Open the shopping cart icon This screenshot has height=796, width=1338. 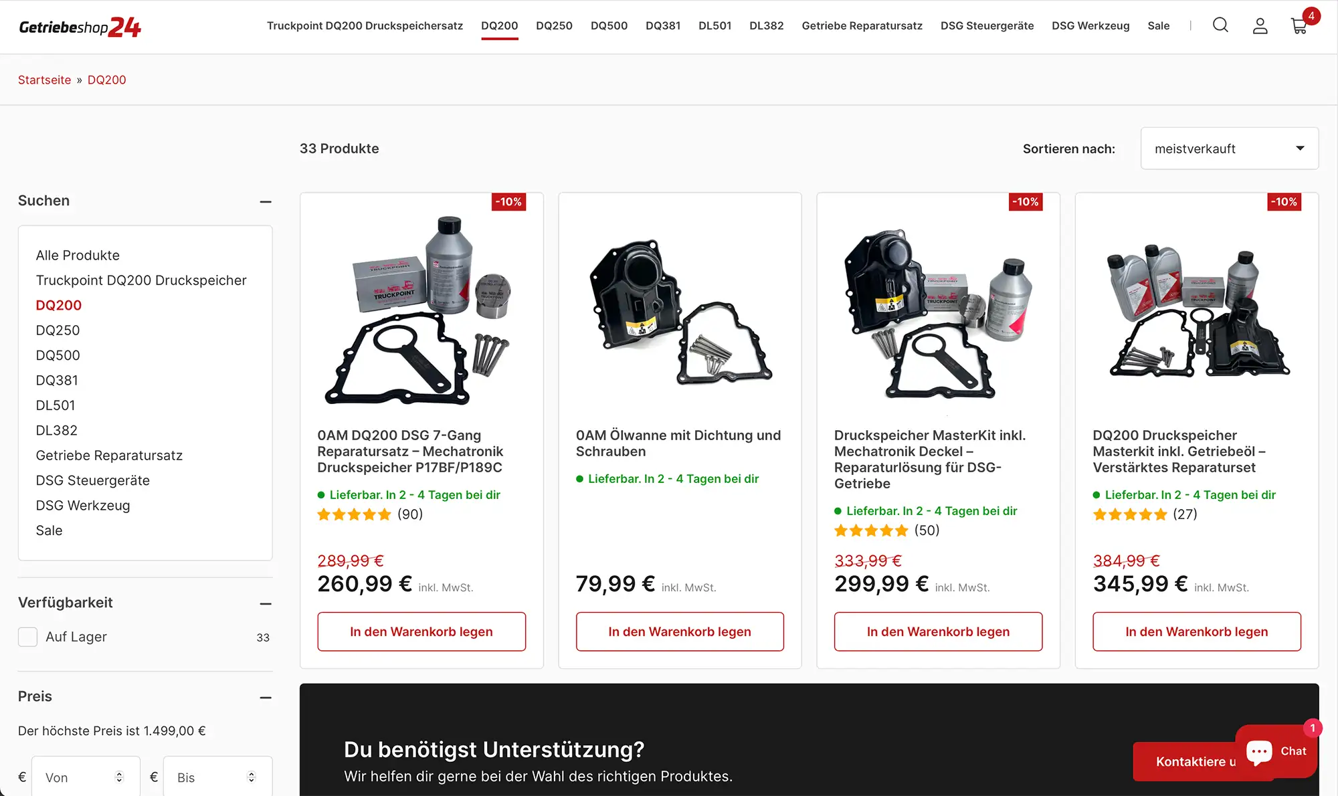(x=1299, y=25)
